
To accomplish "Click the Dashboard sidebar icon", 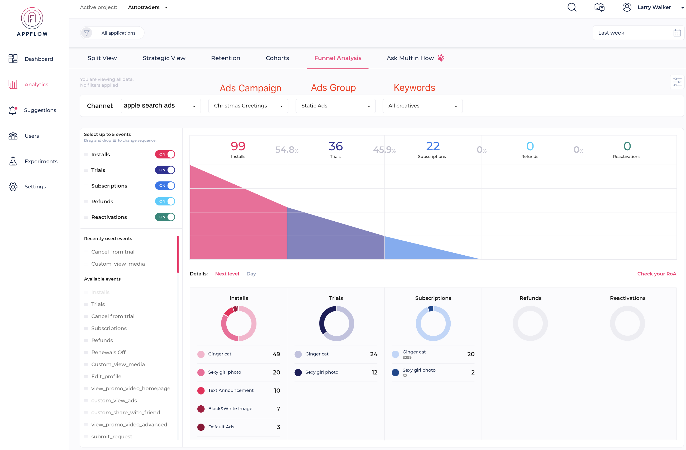I will (x=13, y=59).
